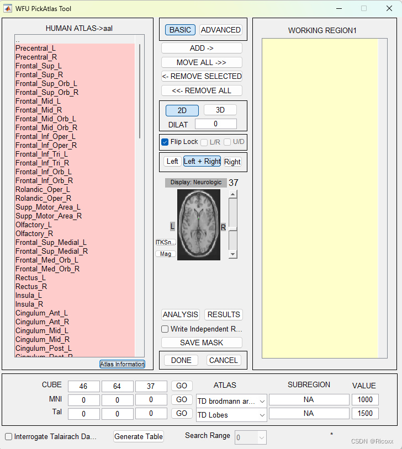Image resolution: width=402 pixels, height=449 pixels.
Task: Click the CUBE x field showing 46
Action: (84, 386)
